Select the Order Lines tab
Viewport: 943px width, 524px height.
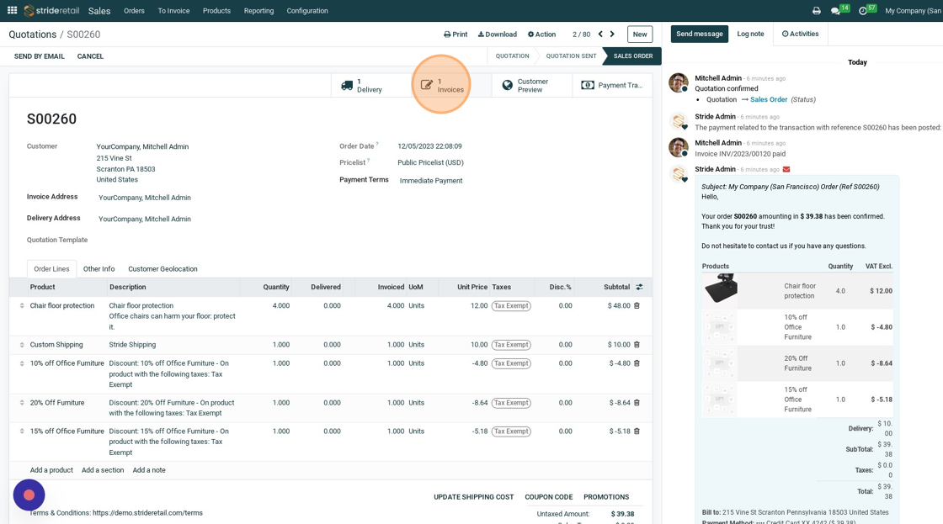tap(51, 269)
